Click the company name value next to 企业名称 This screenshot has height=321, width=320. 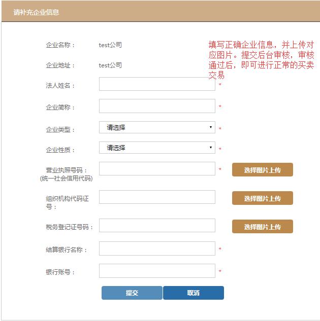110,45
